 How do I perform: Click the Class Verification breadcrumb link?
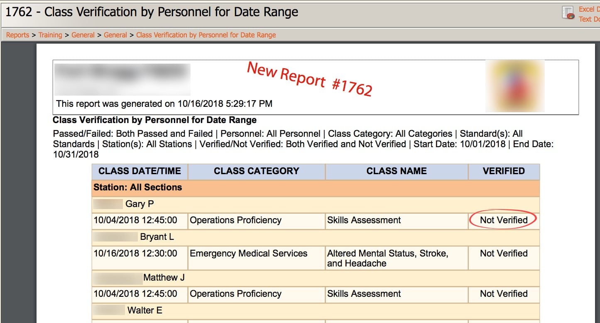click(x=206, y=35)
